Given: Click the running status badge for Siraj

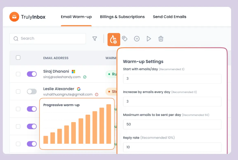Looking at the screenshot, I should pos(111,74).
